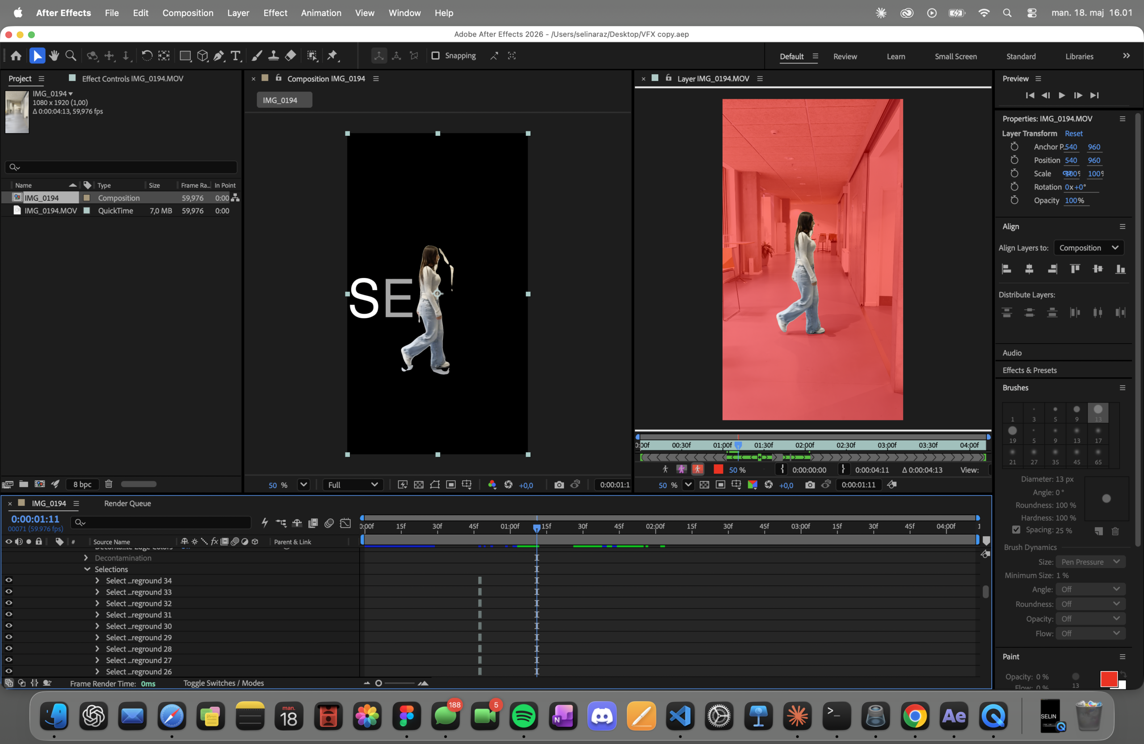Click Reset link in Layer Transform
This screenshot has height=744, width=1144.
(x=1073, y=133)
